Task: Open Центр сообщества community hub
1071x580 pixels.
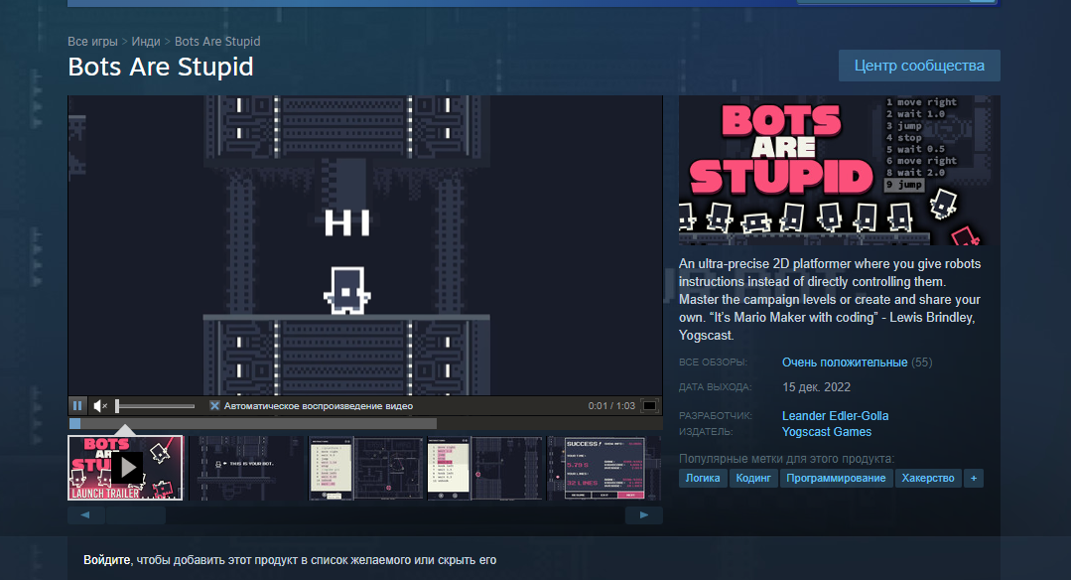Action: pos(919,66)
